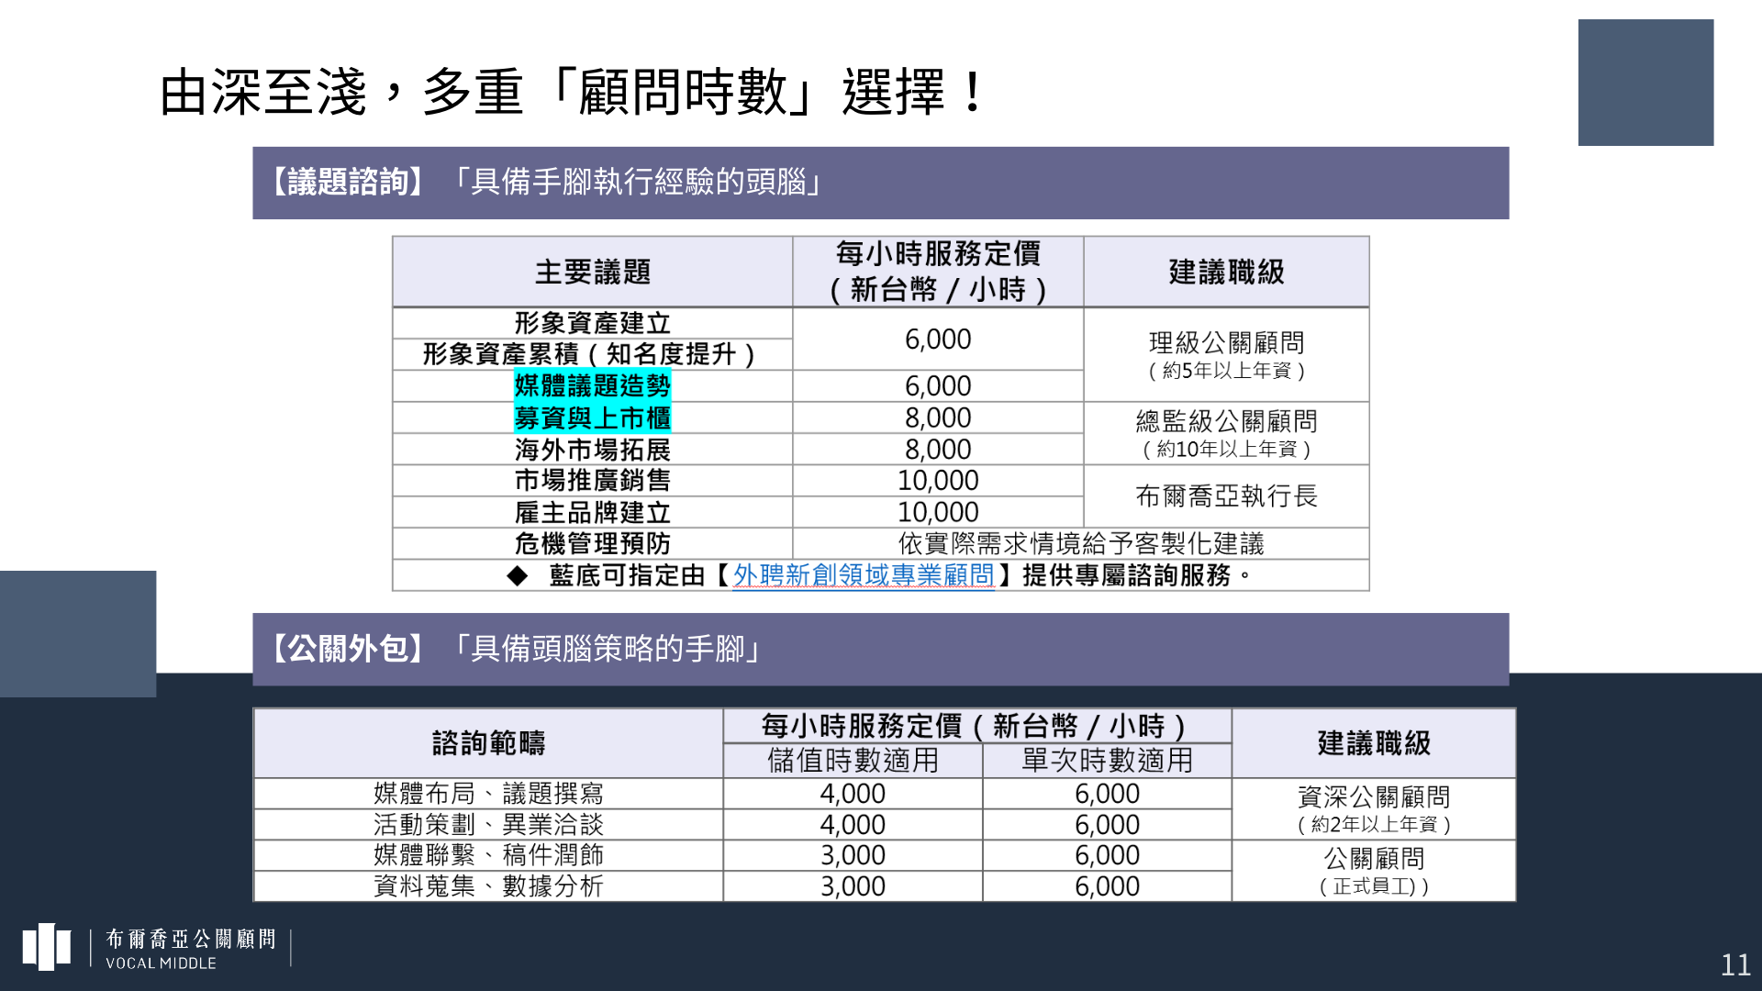This screenshot has height=991, width=1762.
Task: Click the 諮詢範疇 column header
Action: (x=488, y=743)
